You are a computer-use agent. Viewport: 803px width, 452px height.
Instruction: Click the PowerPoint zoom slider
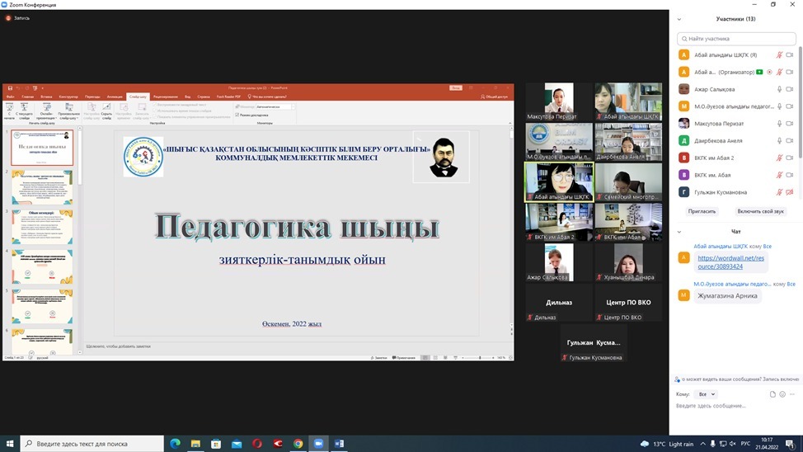478,358
